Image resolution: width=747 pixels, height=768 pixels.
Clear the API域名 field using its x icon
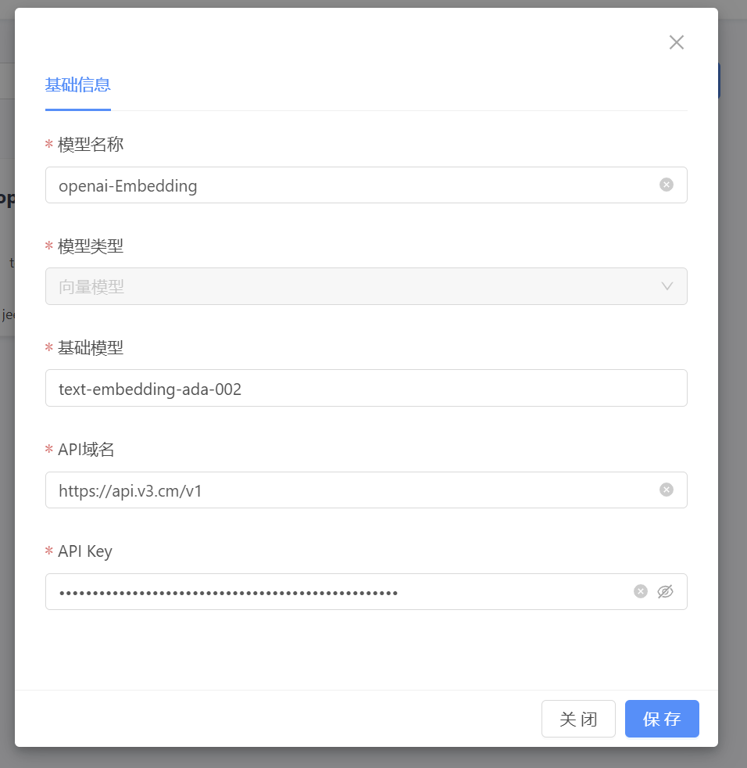[666, 490]
